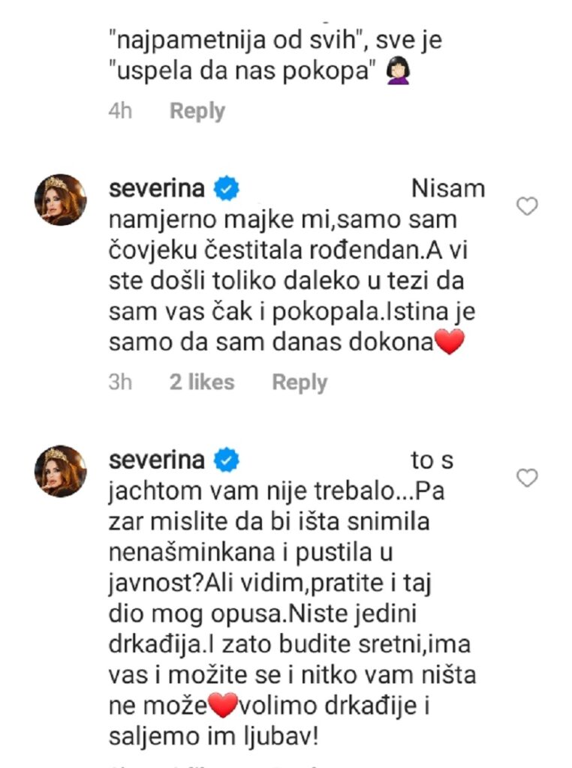Click the person emoji after 'pokopa'

click(396, 71)
